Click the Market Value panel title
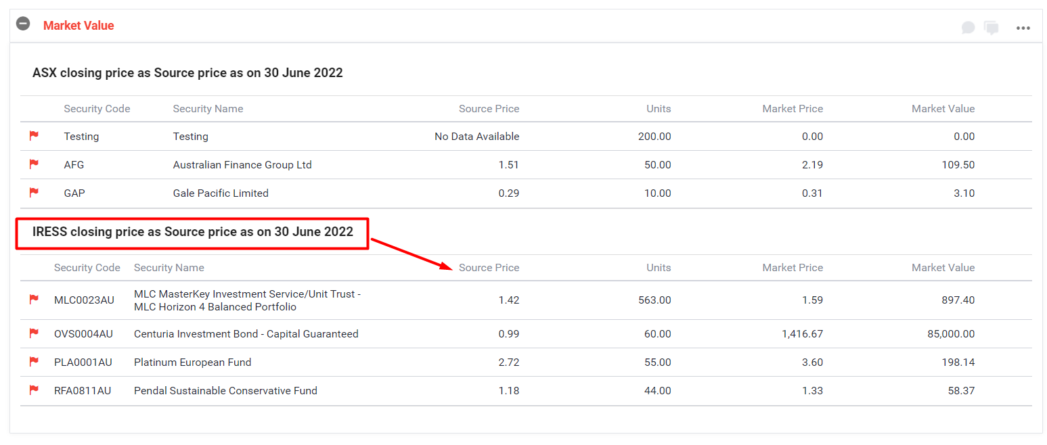The image size is (1047, 445). coord(79,26)
